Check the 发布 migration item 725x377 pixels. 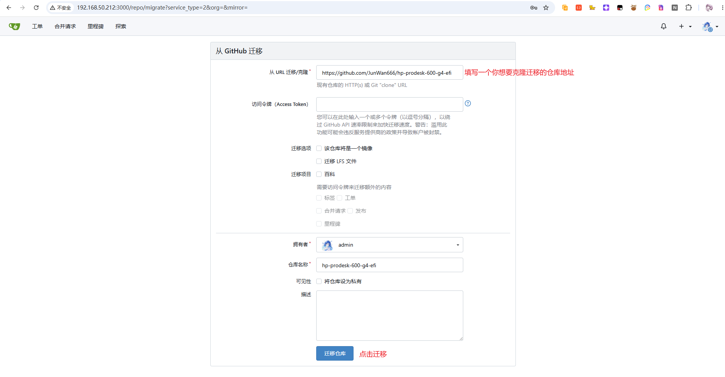[350, 211]
